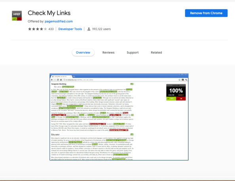Open the pagemodified.com link
This screenshot has height=181, width=235.
59,21
